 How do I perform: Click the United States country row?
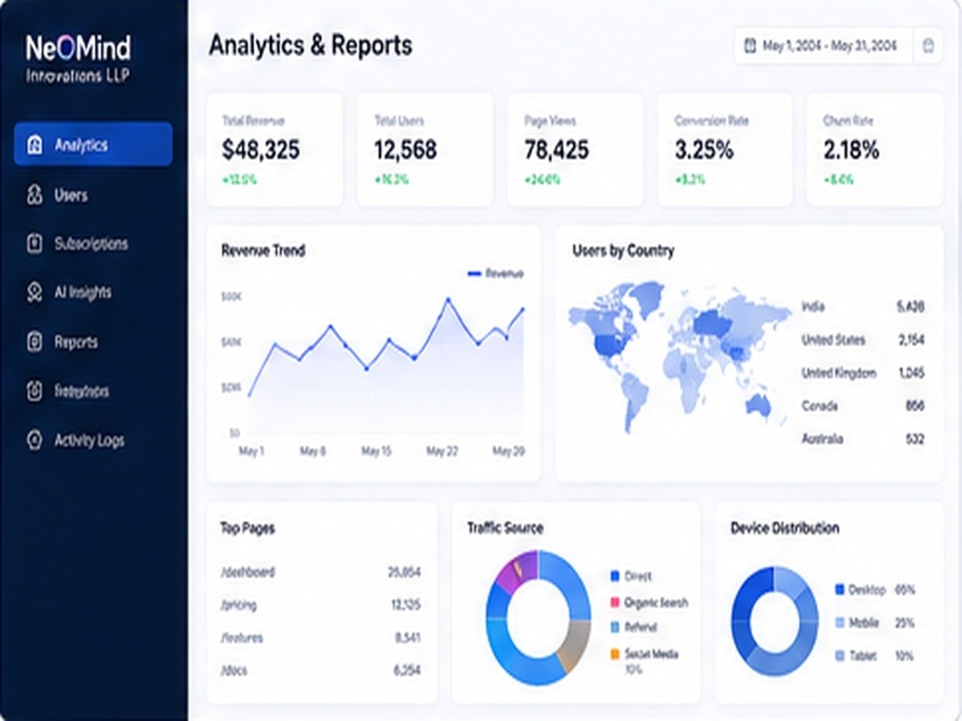pos(863,339)
